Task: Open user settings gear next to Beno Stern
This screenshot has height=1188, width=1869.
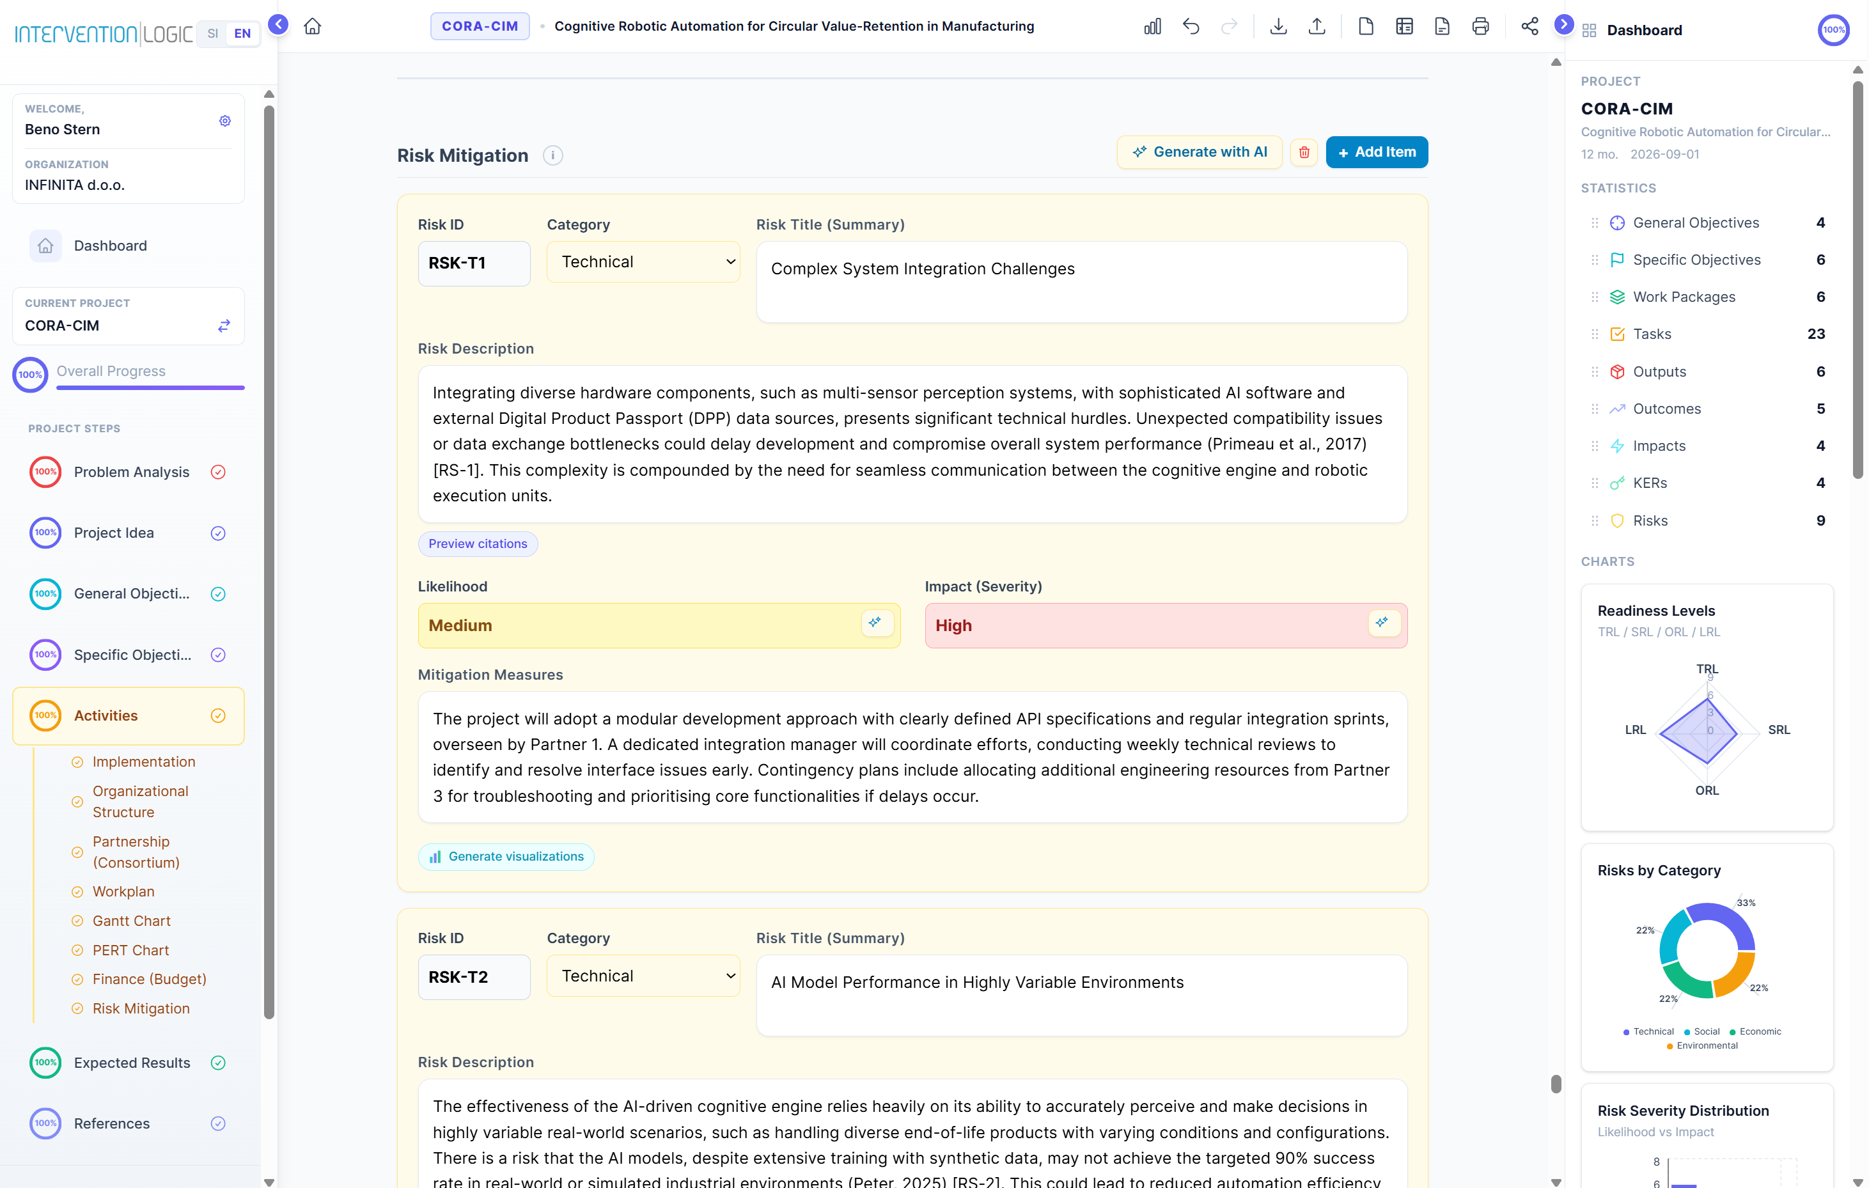Action: pyautogui.click(x=225, y=121)
